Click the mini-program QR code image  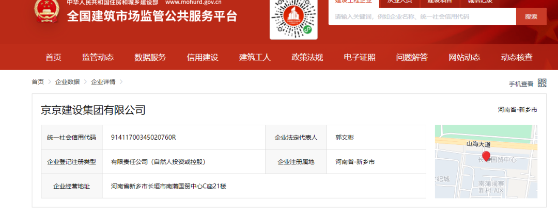pyautogui.click(x=293, y=18)
